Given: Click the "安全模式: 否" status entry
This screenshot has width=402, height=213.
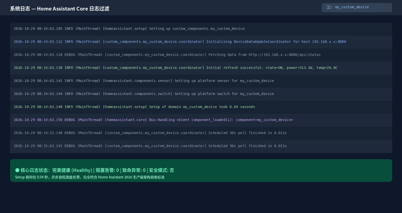Looking at the screenshot, I should point(162,170).
